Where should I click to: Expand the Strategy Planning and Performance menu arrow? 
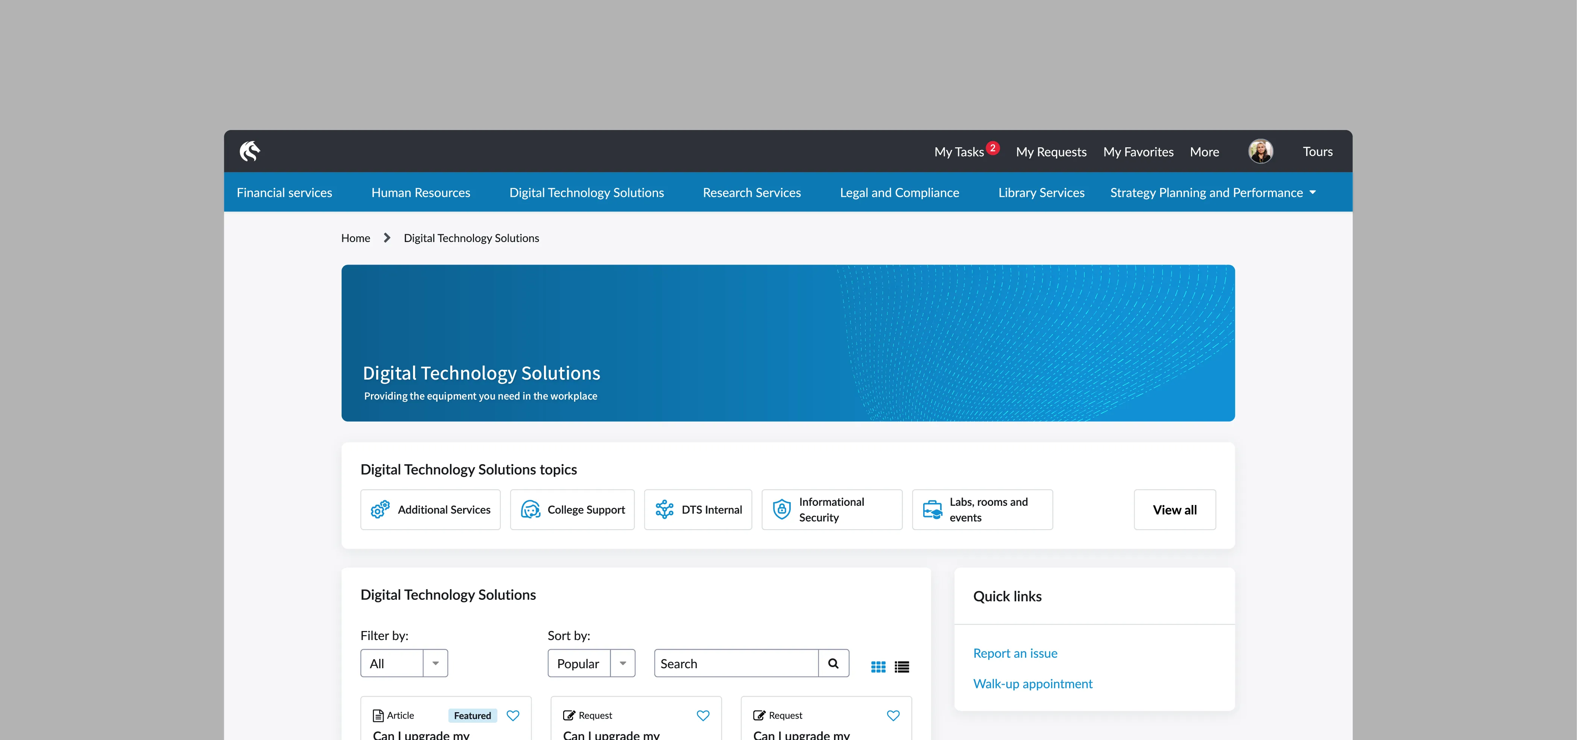pyautogui.click(x=1313, y=193)
